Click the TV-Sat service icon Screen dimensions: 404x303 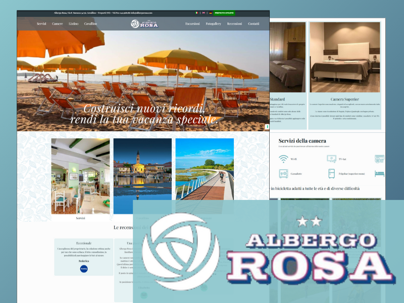pos(332,159)
